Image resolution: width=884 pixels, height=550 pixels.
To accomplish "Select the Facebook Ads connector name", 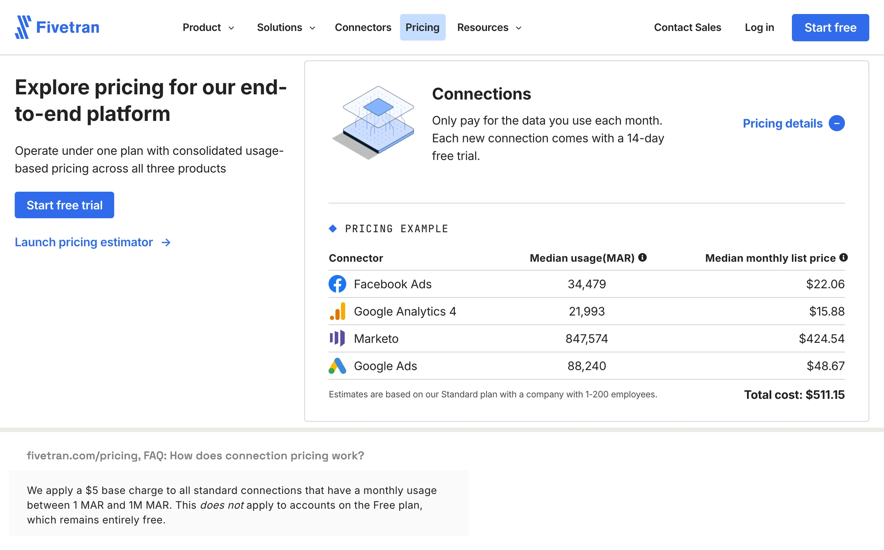I will [x=393, y=284].
